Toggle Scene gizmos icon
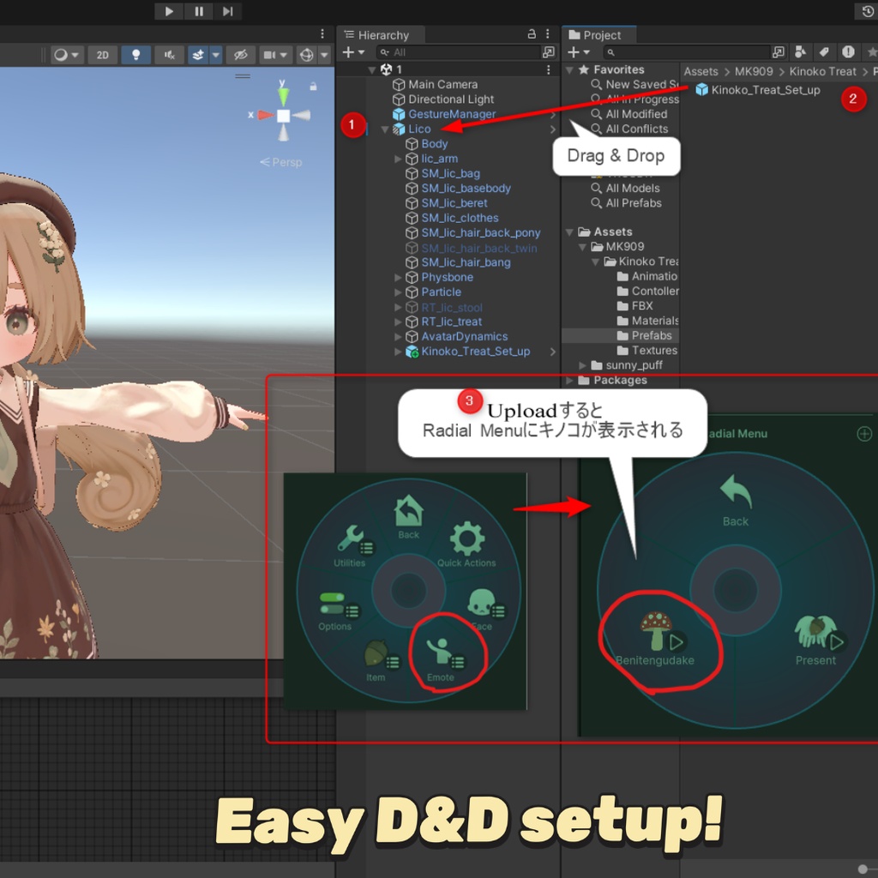This screenshot has width=878, height=878. [x=306, y=55]
